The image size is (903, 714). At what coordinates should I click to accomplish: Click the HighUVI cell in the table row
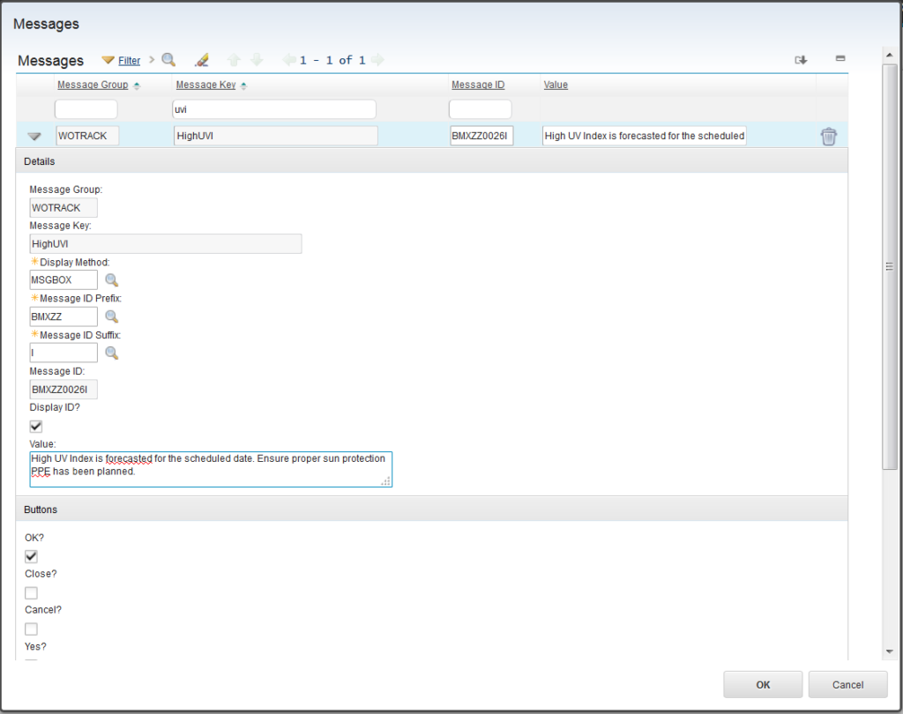276,136
